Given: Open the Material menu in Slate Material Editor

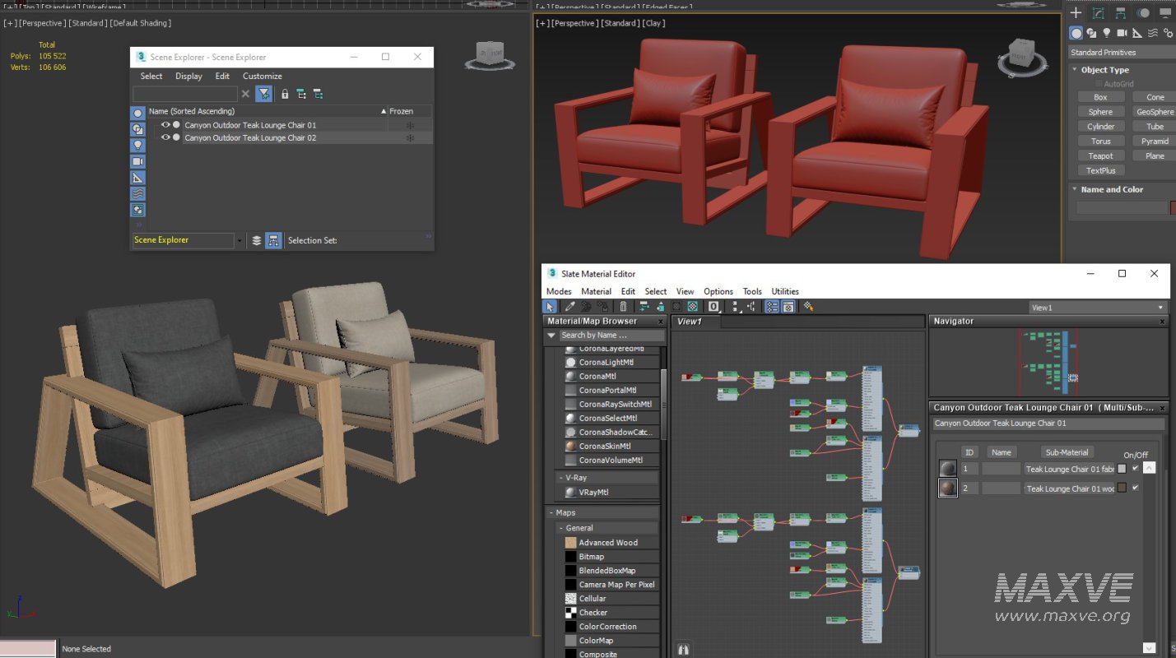Looking at the screenshot, I should (x=596, y=291).
